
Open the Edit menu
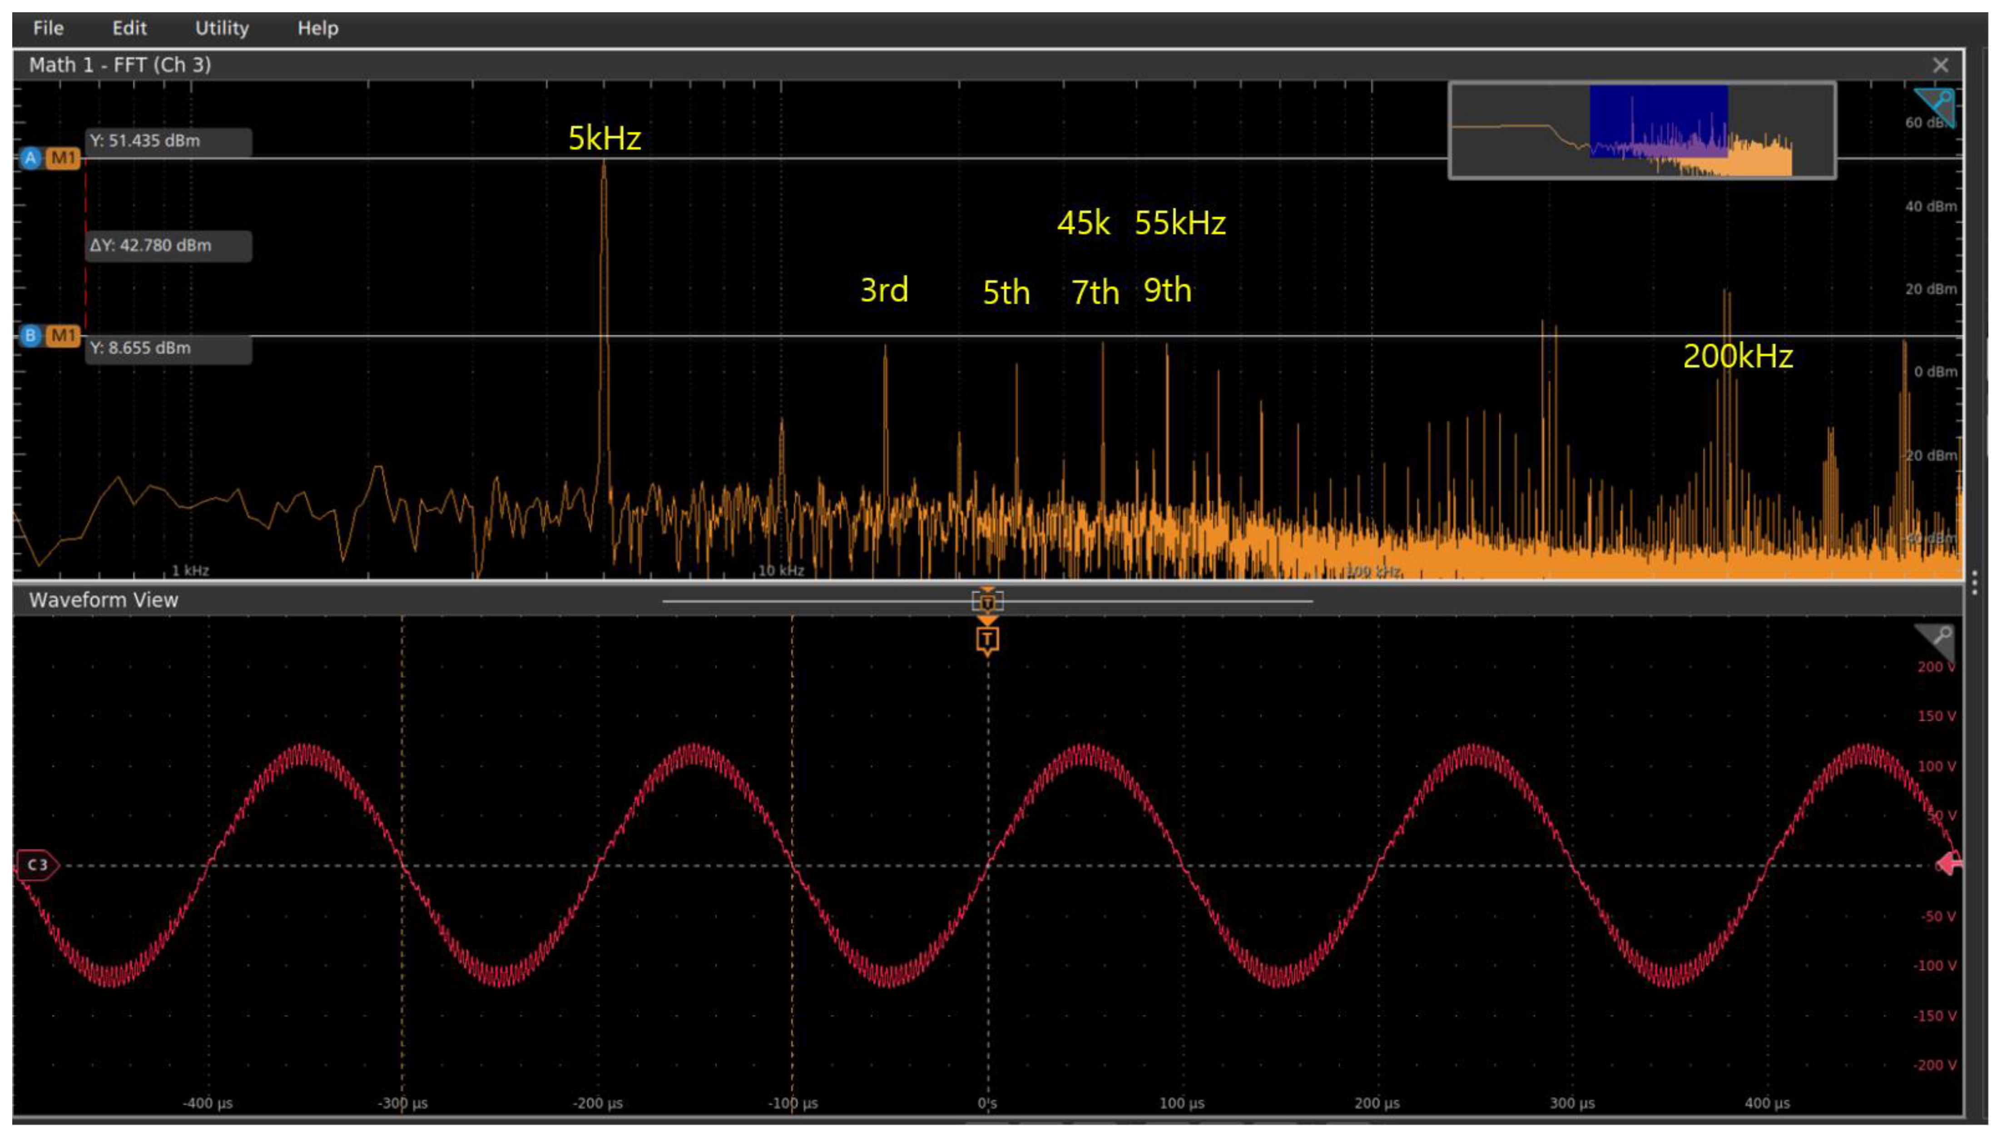coord(129,28)
